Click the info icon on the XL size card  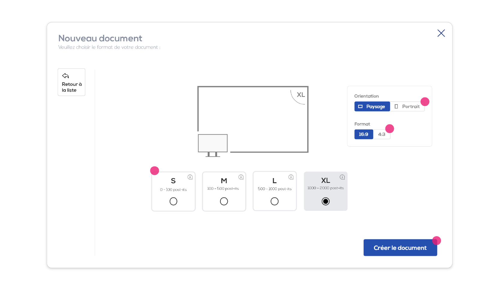pos(342,177)
